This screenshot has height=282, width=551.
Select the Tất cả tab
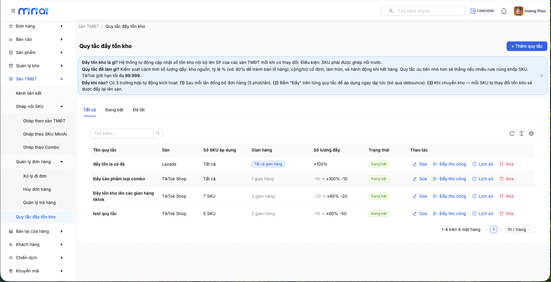click(89, 110)
